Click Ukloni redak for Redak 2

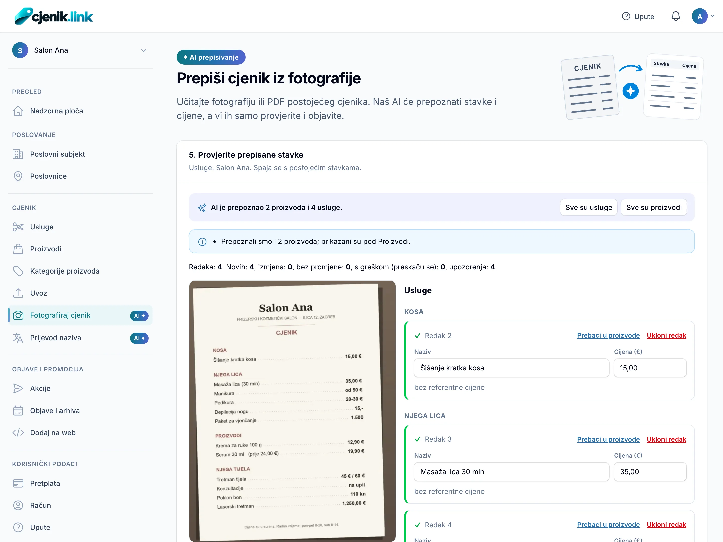pyautogui.click(x=667, y=335)
